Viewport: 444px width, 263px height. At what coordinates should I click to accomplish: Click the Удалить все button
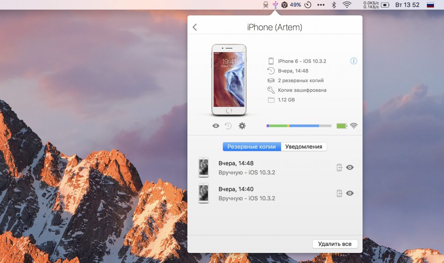(335, 244)
